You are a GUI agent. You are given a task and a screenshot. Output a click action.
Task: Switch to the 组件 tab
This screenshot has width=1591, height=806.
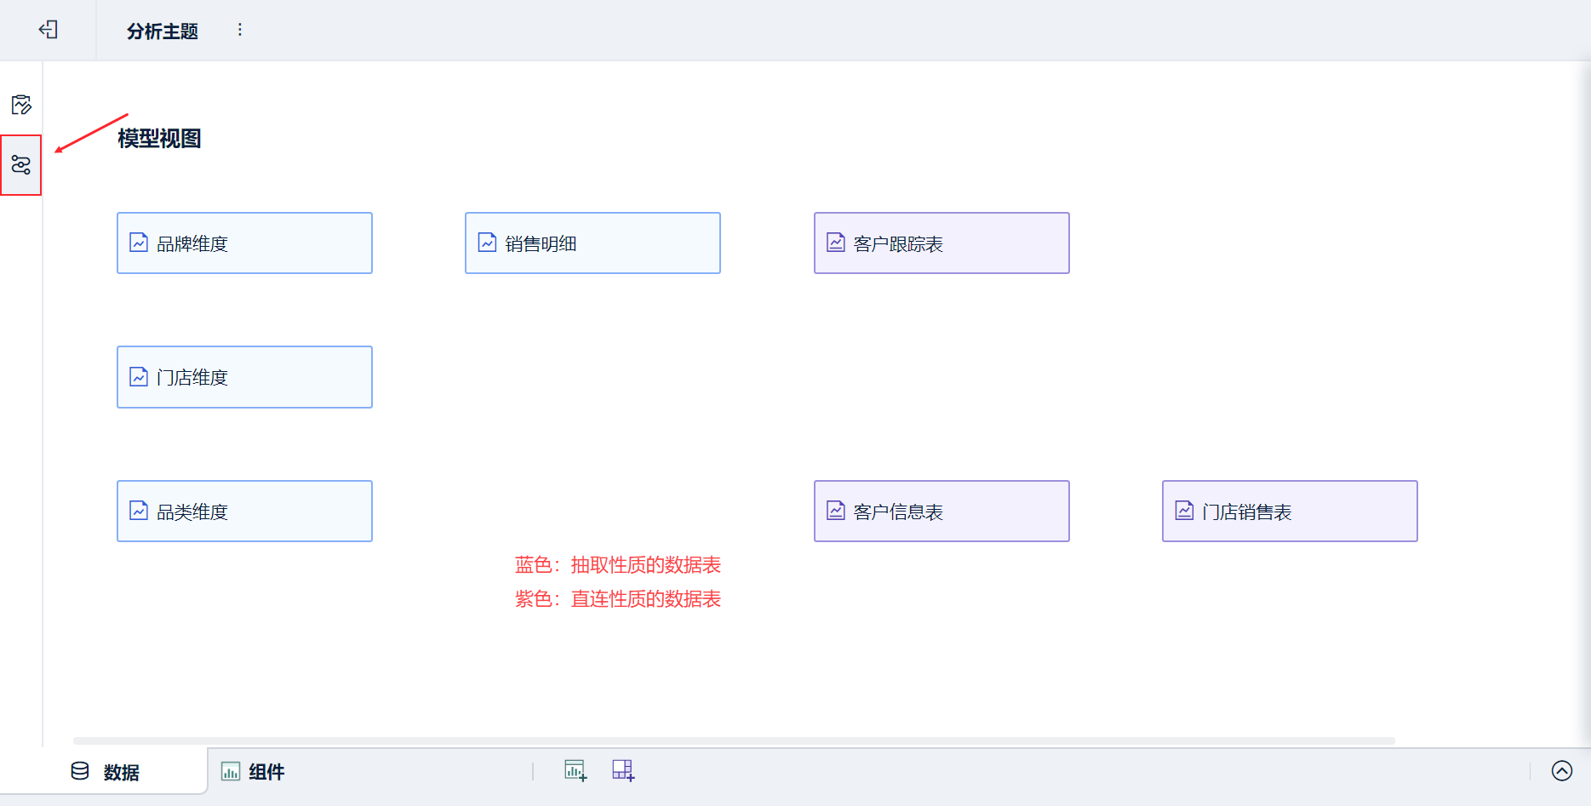coord(253,771)
